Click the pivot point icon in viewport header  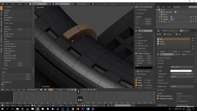tap(45, 90)
